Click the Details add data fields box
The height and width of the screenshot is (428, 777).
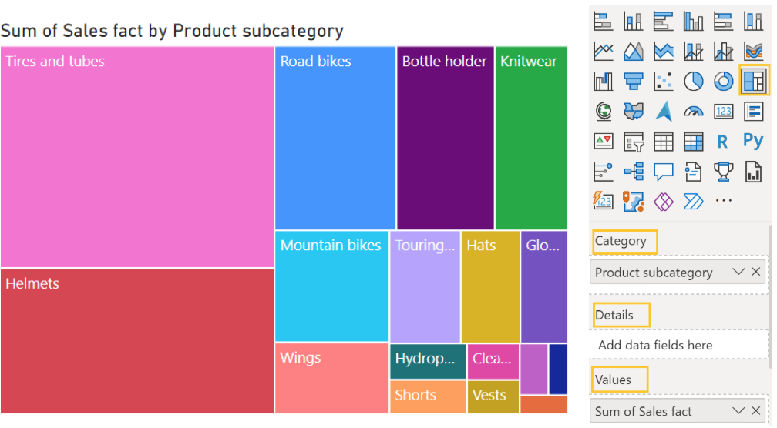(x=678, y=345)
